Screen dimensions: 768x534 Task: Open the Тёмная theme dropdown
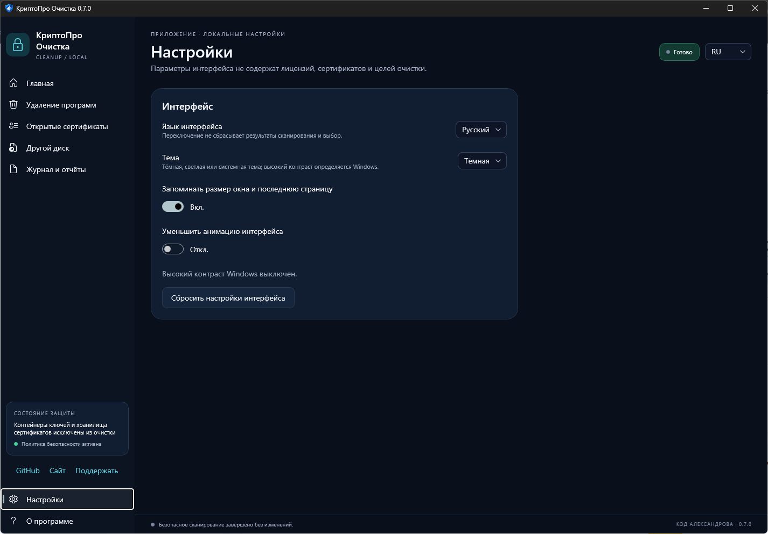click(x=482, y=161)
